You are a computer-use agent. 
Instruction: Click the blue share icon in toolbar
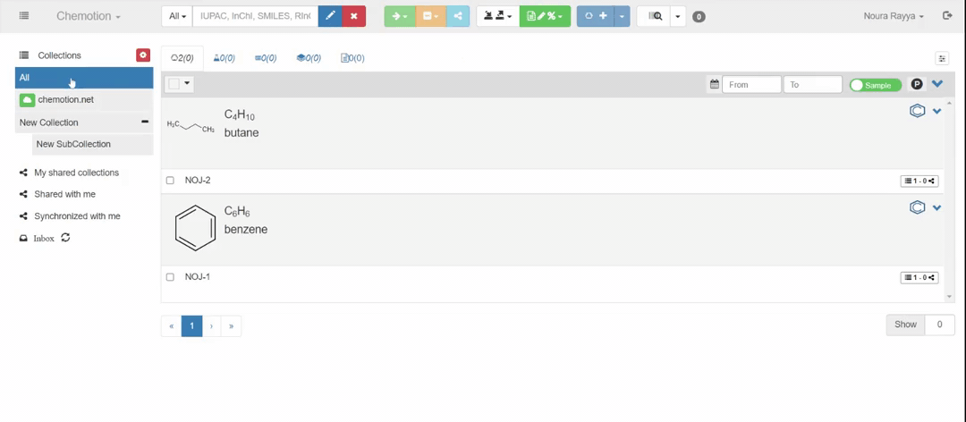(458, 16)
